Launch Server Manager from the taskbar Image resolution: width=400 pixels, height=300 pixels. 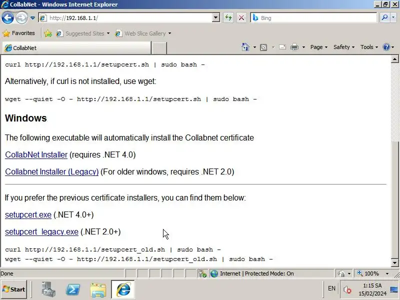click(48, 289)
